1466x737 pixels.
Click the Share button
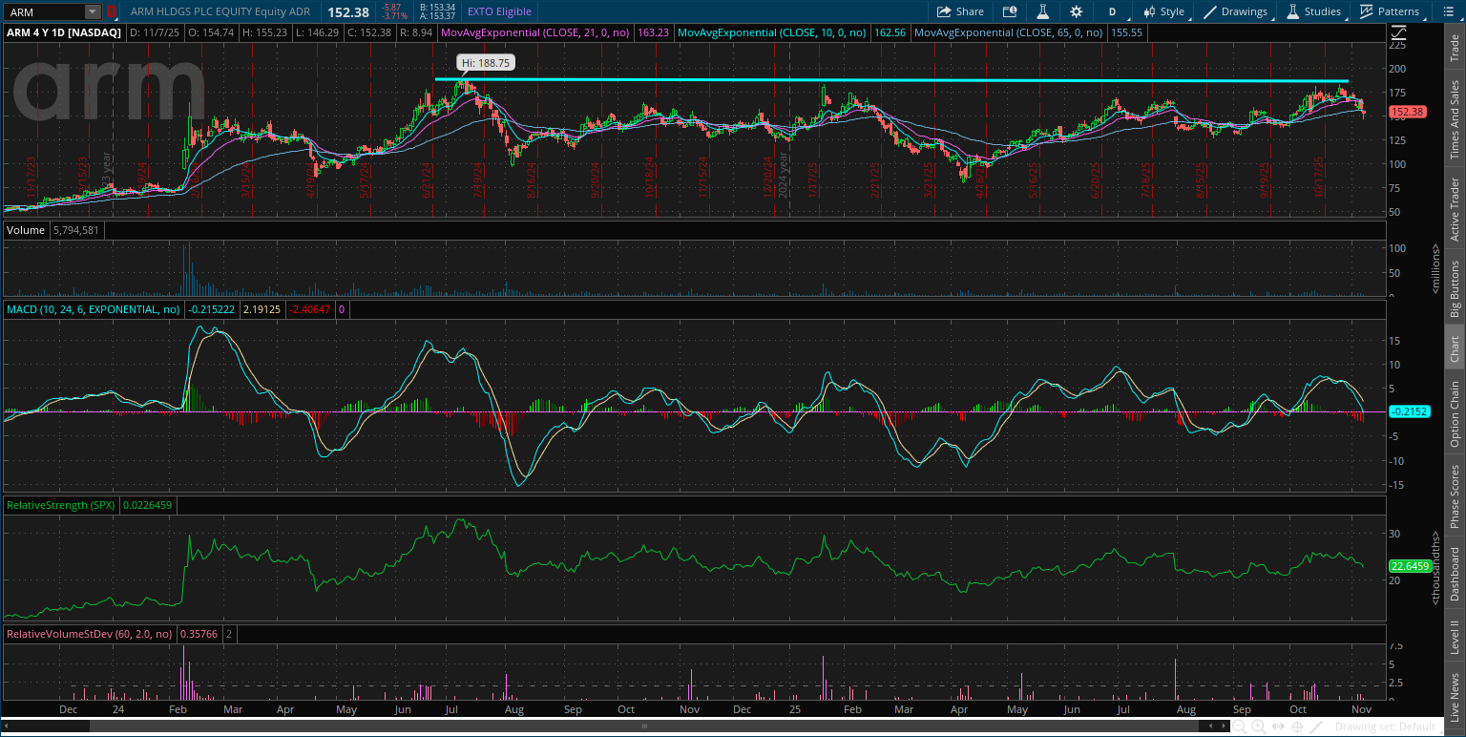(x=960, y=11)
